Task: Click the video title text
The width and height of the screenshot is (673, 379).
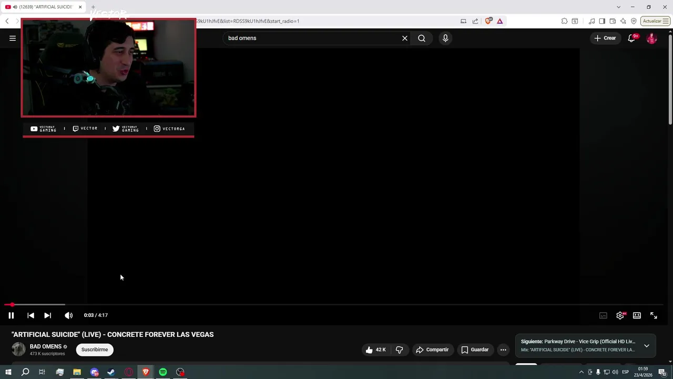Action: (113, 334)
